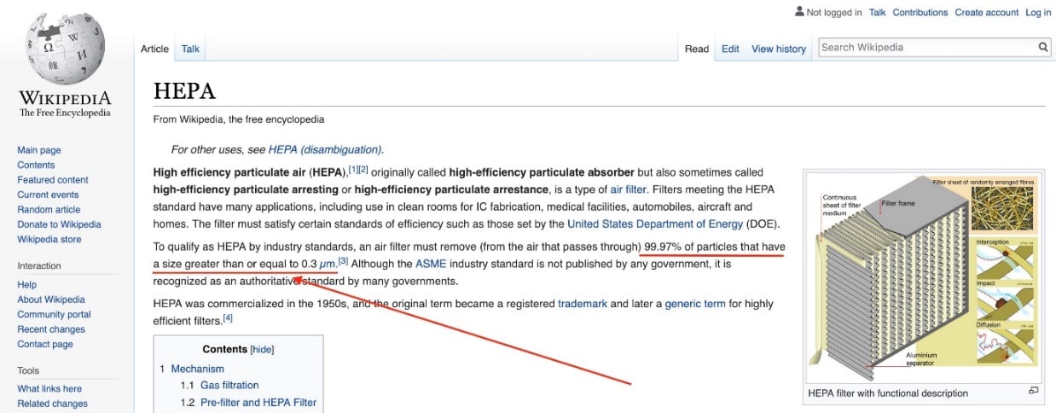Click the search magnifier icon

click(x=1043, y=48)
